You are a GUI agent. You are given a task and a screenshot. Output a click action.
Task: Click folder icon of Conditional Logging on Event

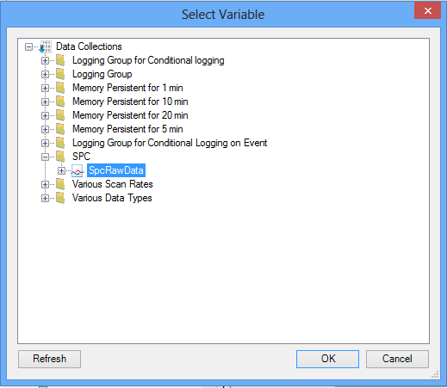pyautogui.click(x=60, y=143)
